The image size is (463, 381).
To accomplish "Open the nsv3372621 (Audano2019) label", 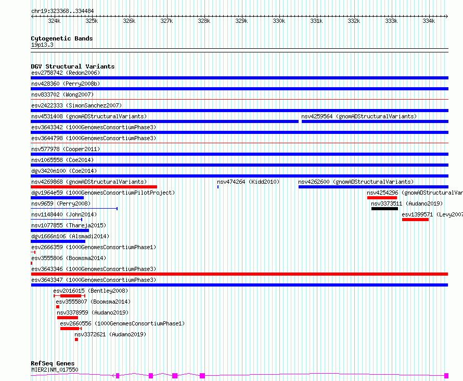I will click(x=110, y=334).
